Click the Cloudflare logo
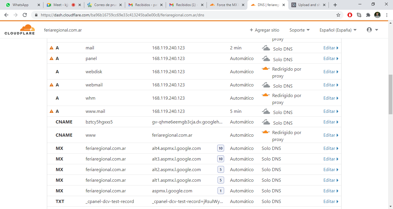The height and width of the screenshot is (209, 393). pos(20,30)
